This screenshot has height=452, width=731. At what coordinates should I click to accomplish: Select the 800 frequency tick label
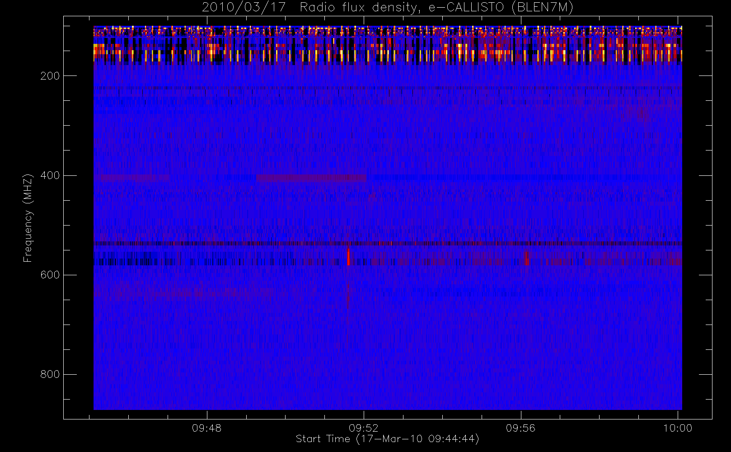click(x=50, y=374)
